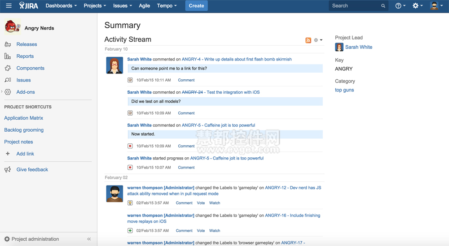This screenshot has height=246, width=449.
Task: Open the Tempo menu
Action: coord(167,6)
